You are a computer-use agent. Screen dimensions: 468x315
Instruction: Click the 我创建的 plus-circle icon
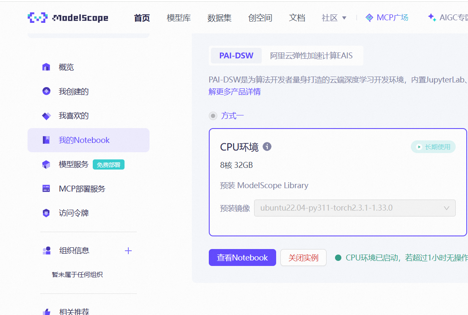[46, 91]
